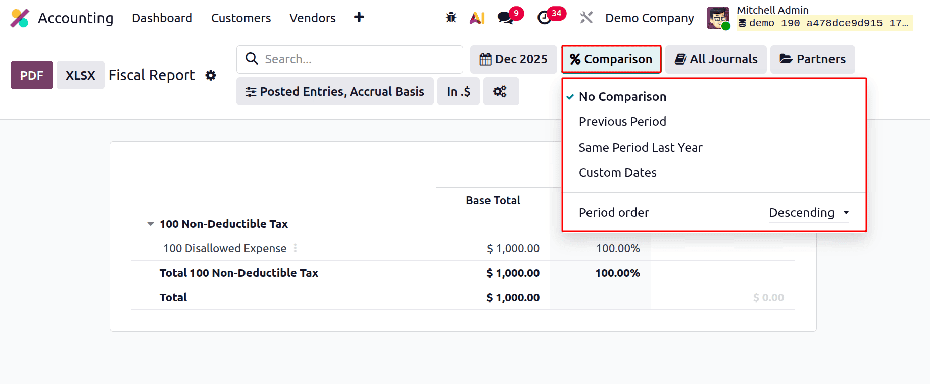Click the Base Total column header
930x384 pixels.
[493, 200]
